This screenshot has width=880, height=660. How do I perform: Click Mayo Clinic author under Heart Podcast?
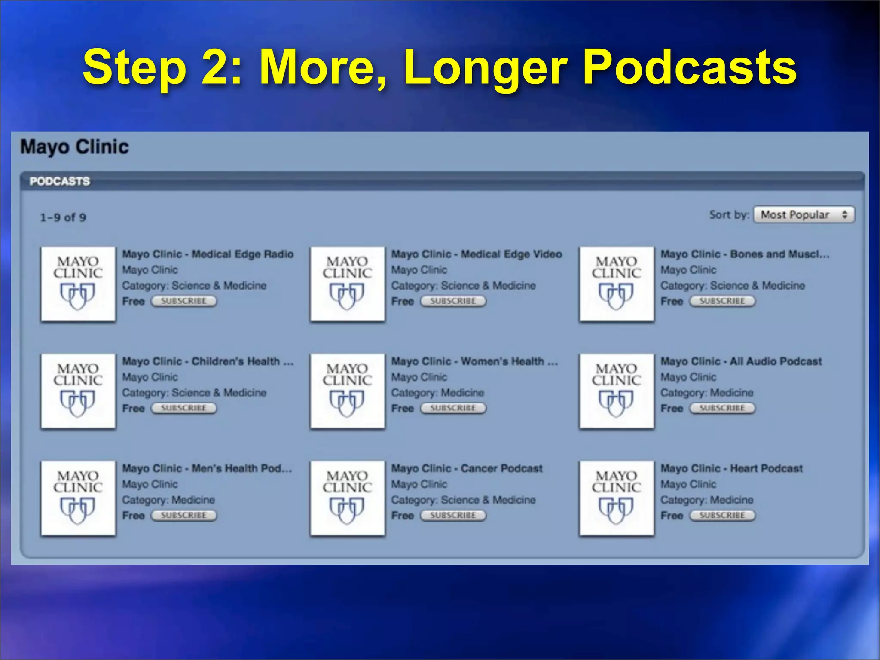click(688, 484)
